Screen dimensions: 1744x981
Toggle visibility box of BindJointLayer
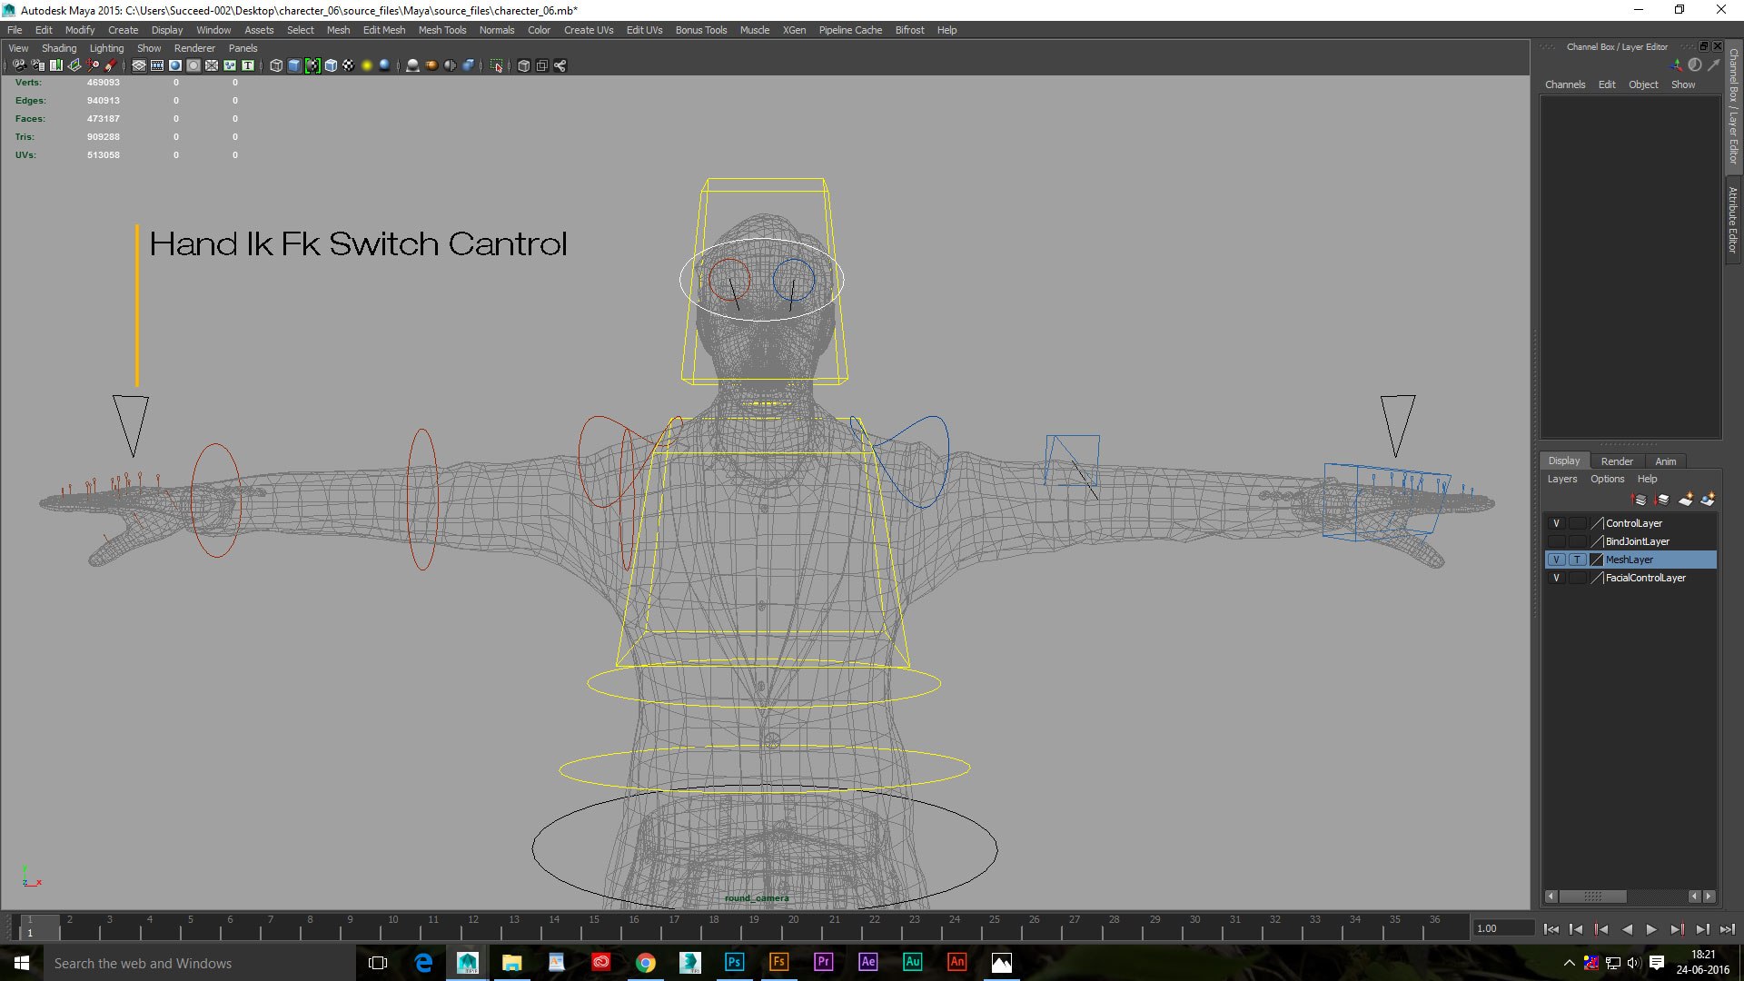(x=1556, y=541)
